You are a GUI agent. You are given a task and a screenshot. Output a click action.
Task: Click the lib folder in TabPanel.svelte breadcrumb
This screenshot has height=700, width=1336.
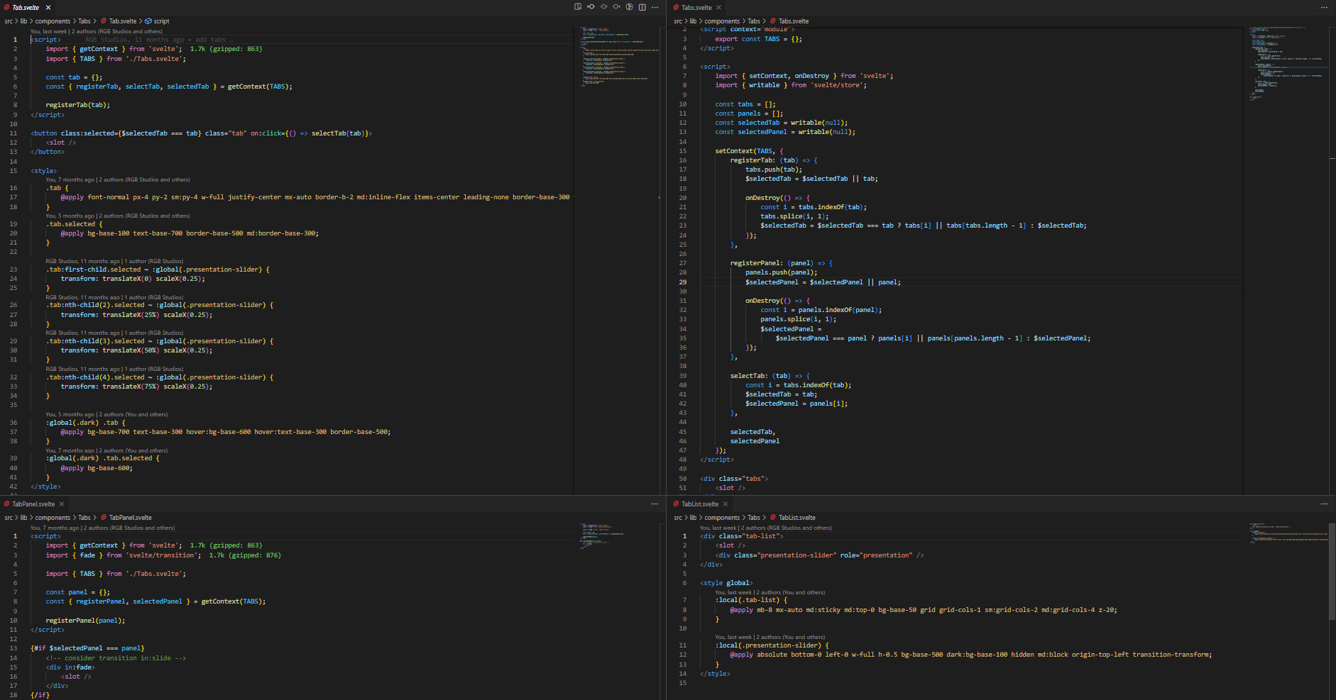click(x=23, y=518)
